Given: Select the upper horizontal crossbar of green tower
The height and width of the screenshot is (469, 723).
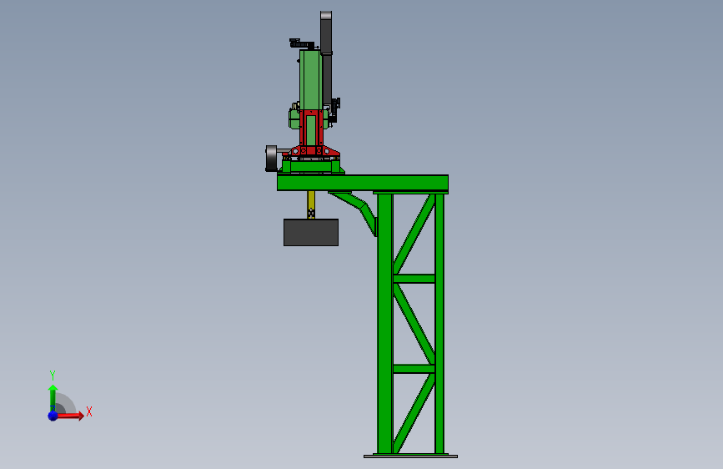Looking at the screenshot, I should pos(414,279).
